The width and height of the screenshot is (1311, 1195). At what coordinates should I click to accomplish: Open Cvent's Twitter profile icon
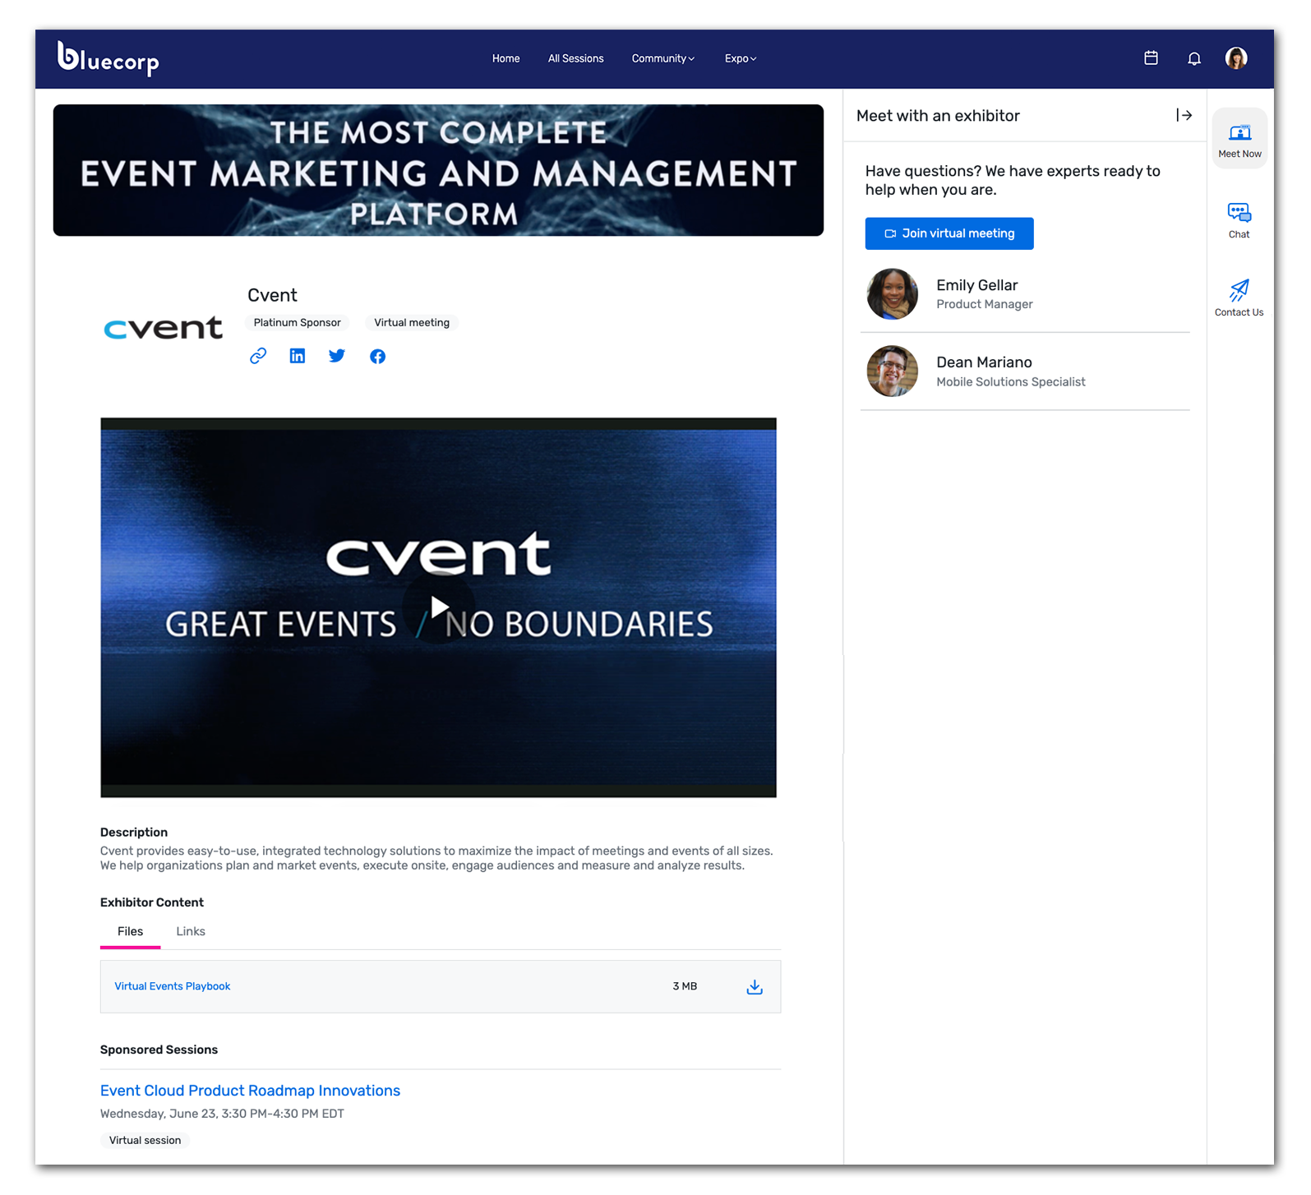(337, 356)
